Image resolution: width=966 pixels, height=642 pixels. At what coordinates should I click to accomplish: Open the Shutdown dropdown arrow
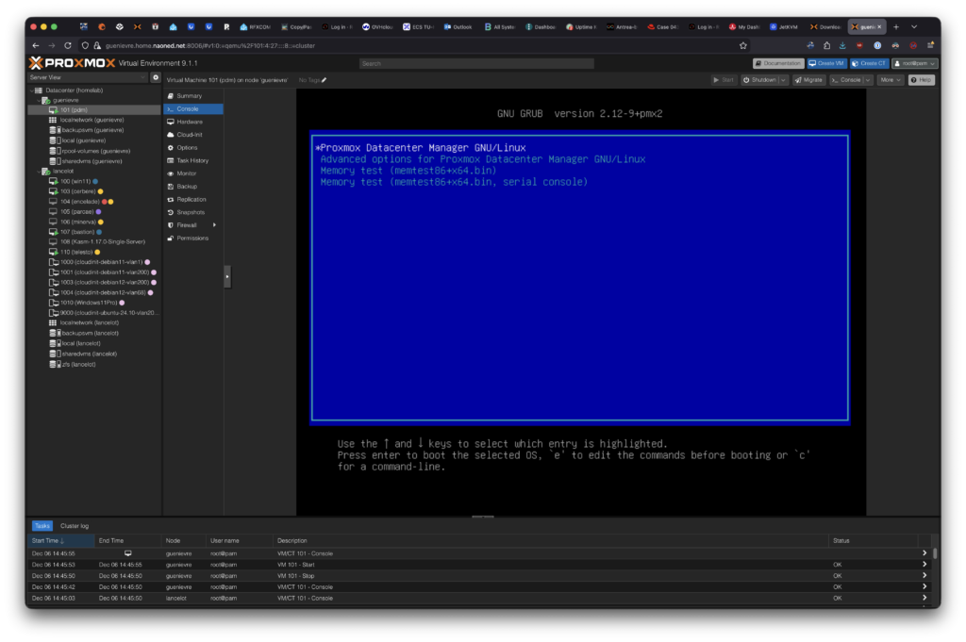click(783, 80)
